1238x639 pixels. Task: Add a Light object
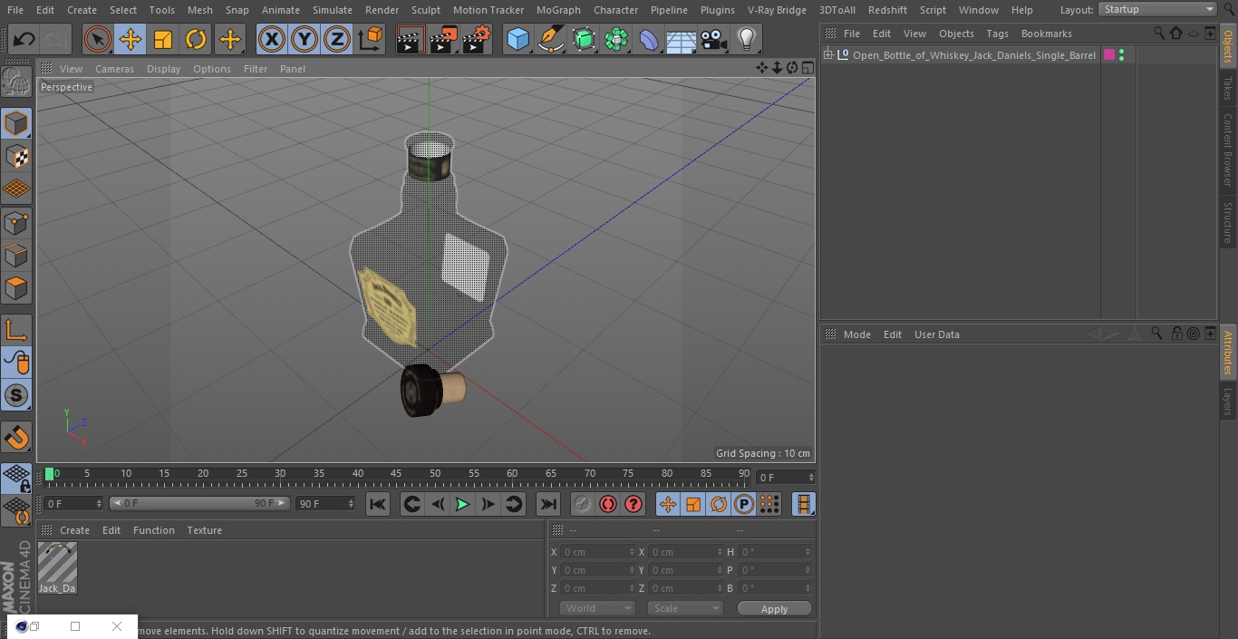click(x=746, y=39)
